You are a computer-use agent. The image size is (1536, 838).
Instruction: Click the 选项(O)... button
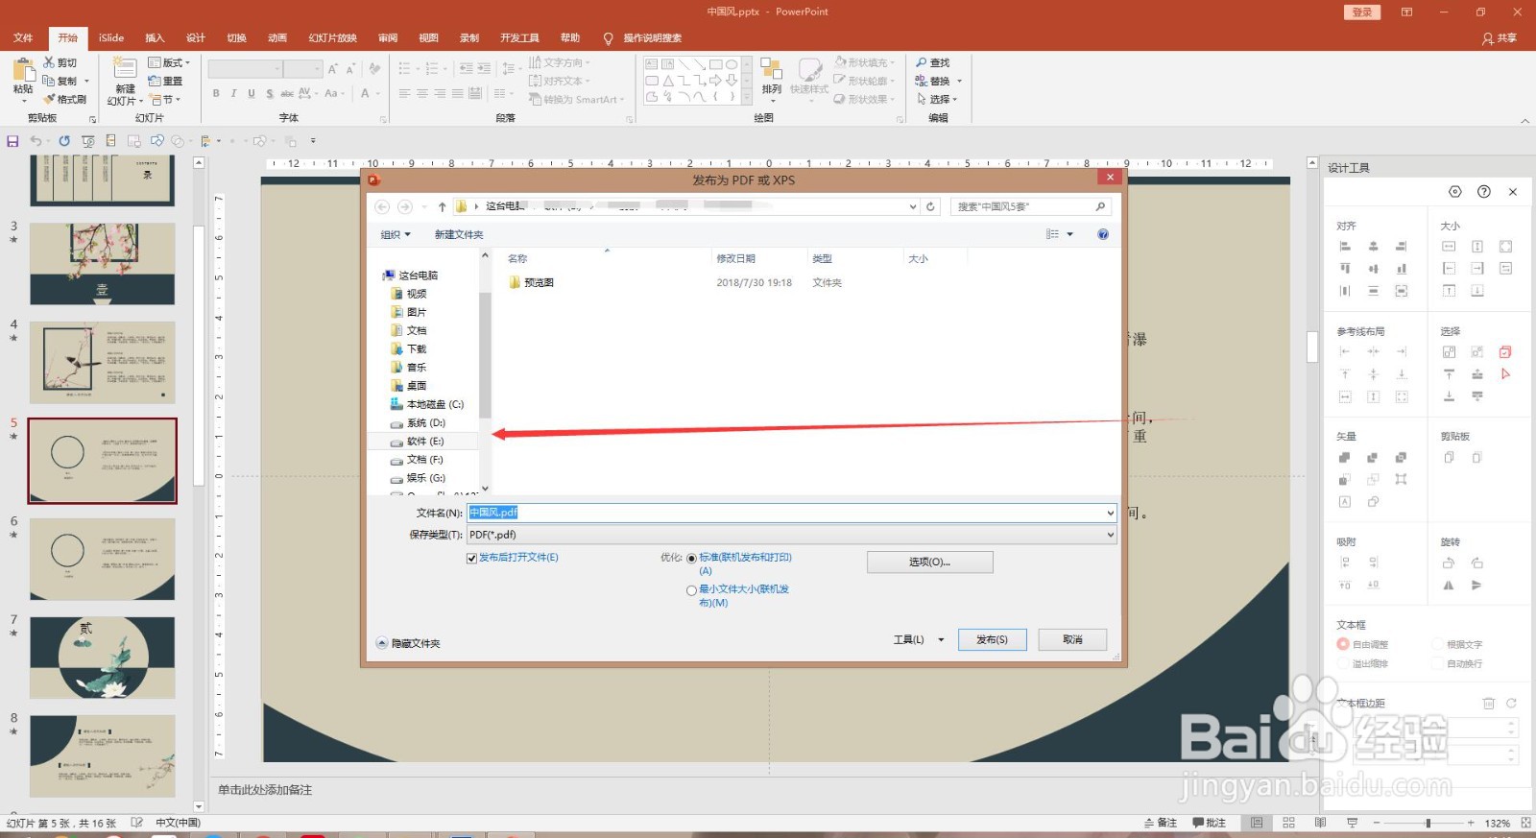(929, 562)
